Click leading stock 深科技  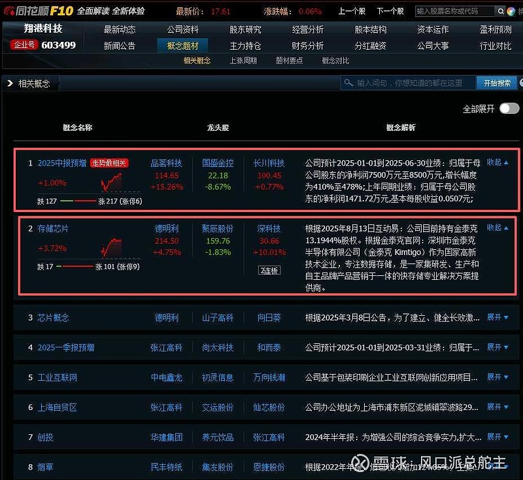(269, 228)
